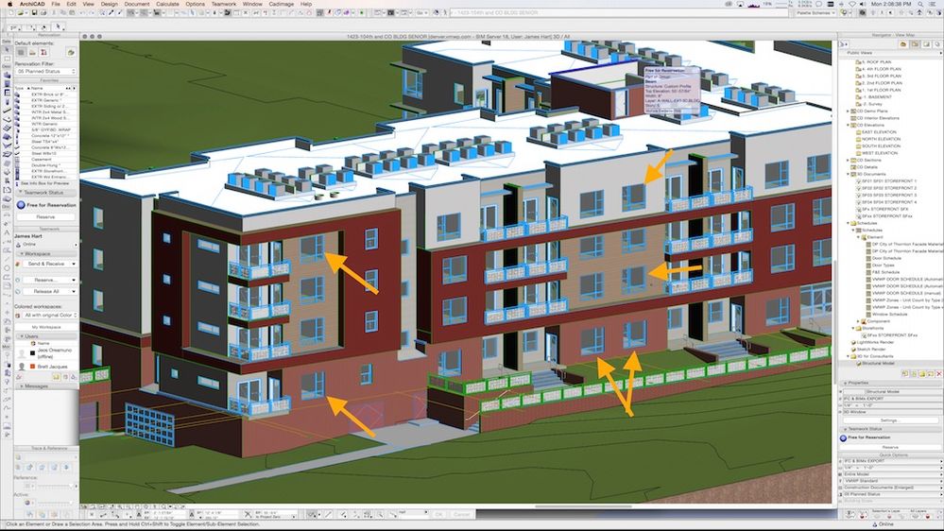Click the James Hart Online status icon
This screenshot has height=531, width=944.
[18, 245]
